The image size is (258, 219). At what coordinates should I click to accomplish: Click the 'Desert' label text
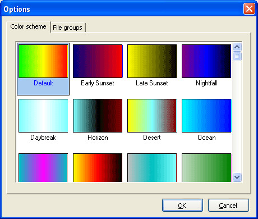point(152,138)
